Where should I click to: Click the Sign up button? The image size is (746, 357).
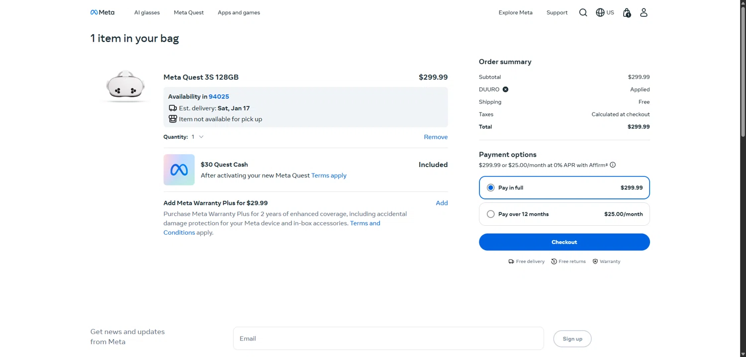pos(572,339)
